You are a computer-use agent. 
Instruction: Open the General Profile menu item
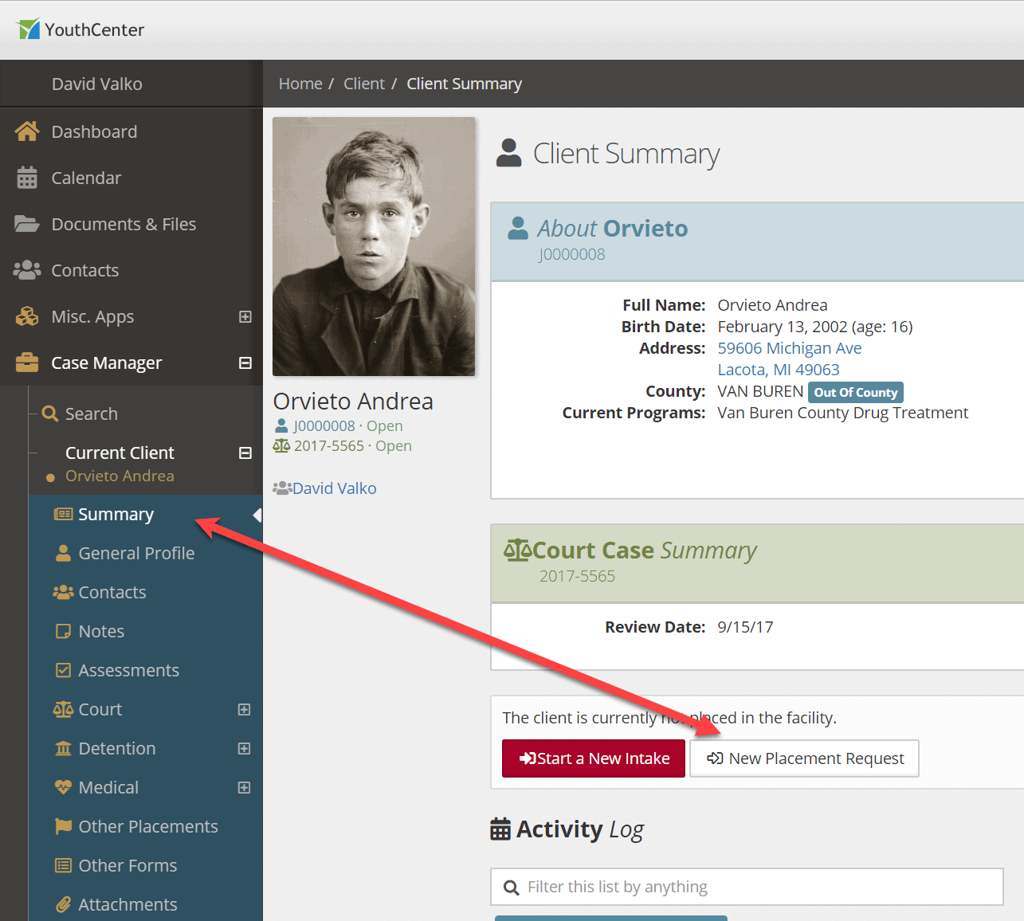136,553
